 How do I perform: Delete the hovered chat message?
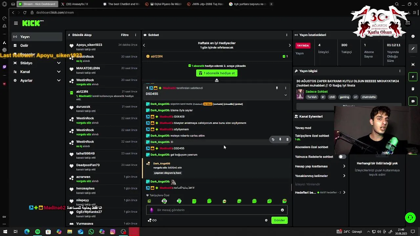pos(287,140)
